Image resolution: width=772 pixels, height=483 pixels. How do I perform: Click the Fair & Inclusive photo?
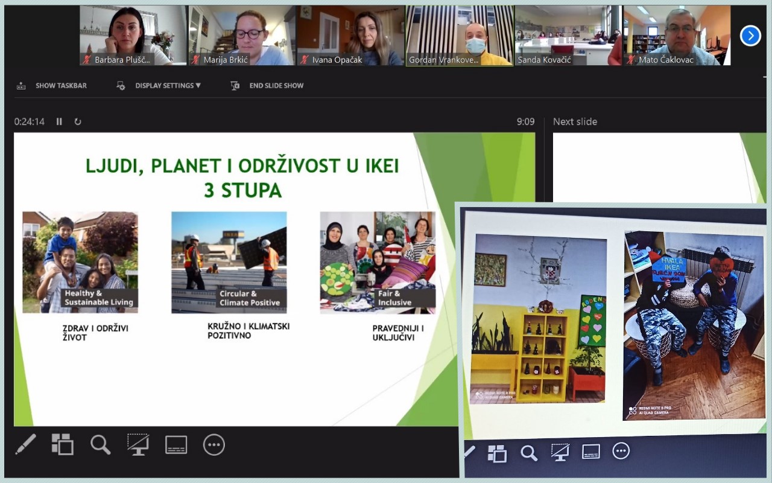pos(378,262)
